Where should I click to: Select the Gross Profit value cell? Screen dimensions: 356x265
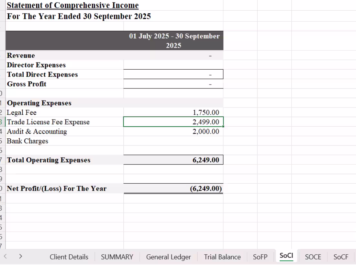point(173,84)
